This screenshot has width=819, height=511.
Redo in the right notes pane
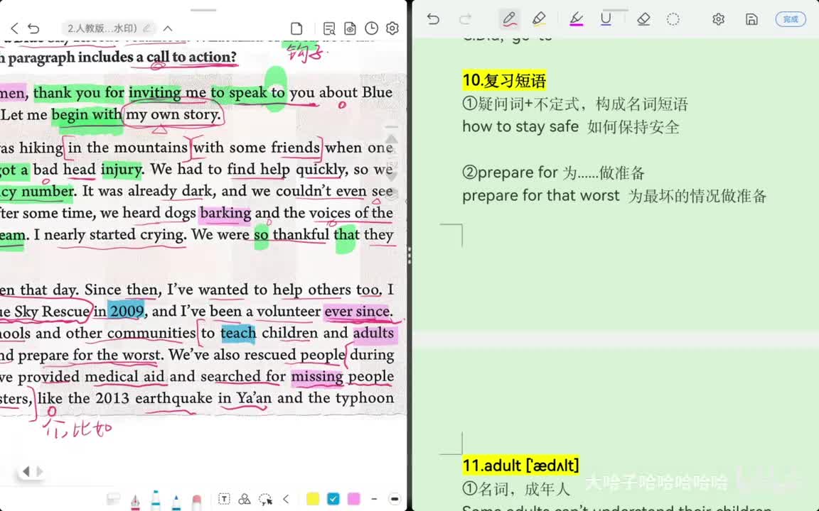465,19
